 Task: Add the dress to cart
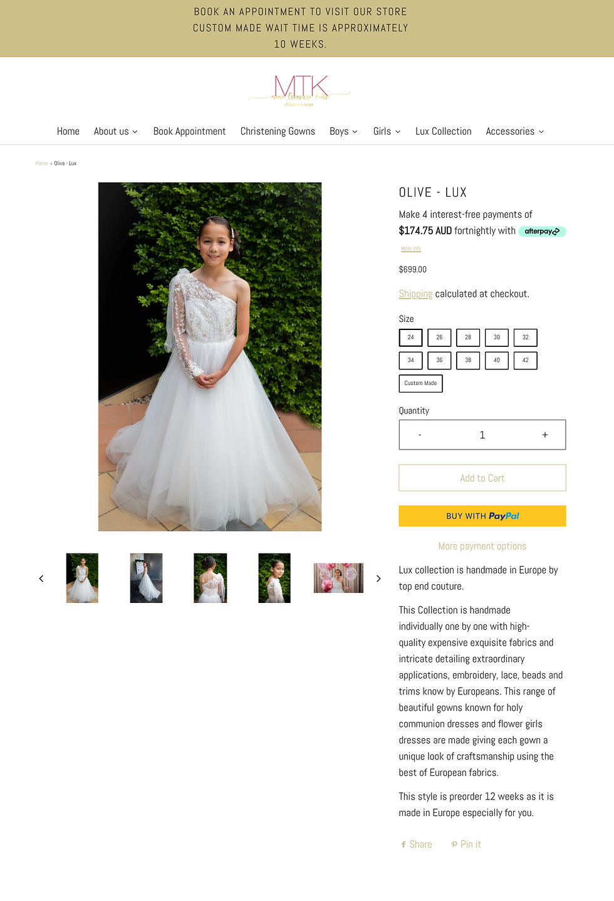coord(482,478)
